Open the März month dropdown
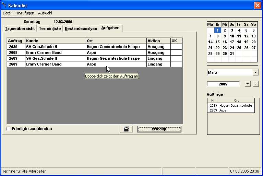 click(255, 72)
